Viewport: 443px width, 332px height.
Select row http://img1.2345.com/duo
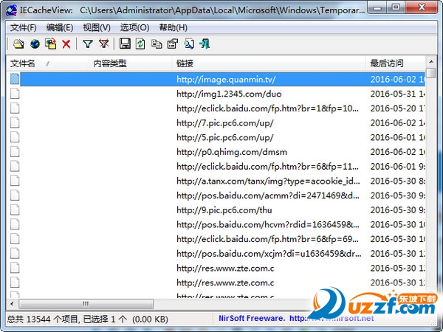click(216, 94)
